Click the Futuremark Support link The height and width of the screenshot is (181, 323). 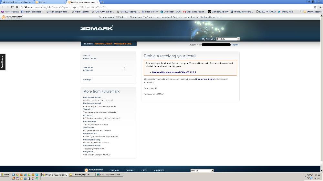pos(205,79)
